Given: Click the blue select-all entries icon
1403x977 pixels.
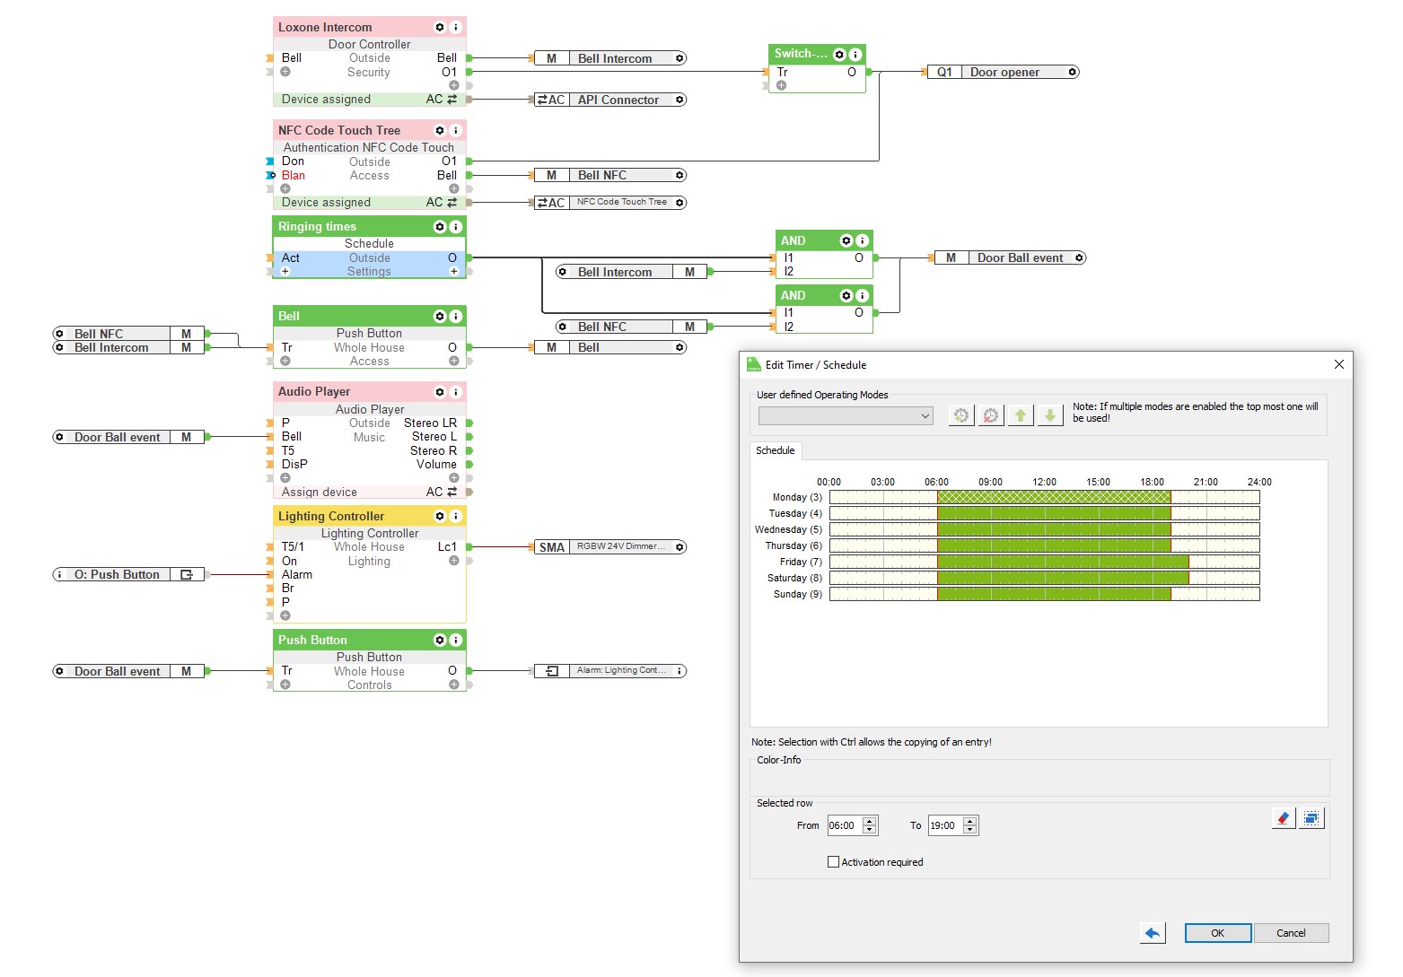Looking at the screenshot, I should pos(1311,818).
